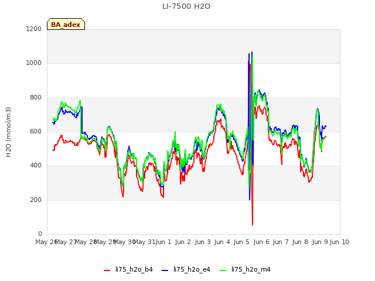
Task: Click the x-axis label Jun 9
Action: [x=320, y=242]
